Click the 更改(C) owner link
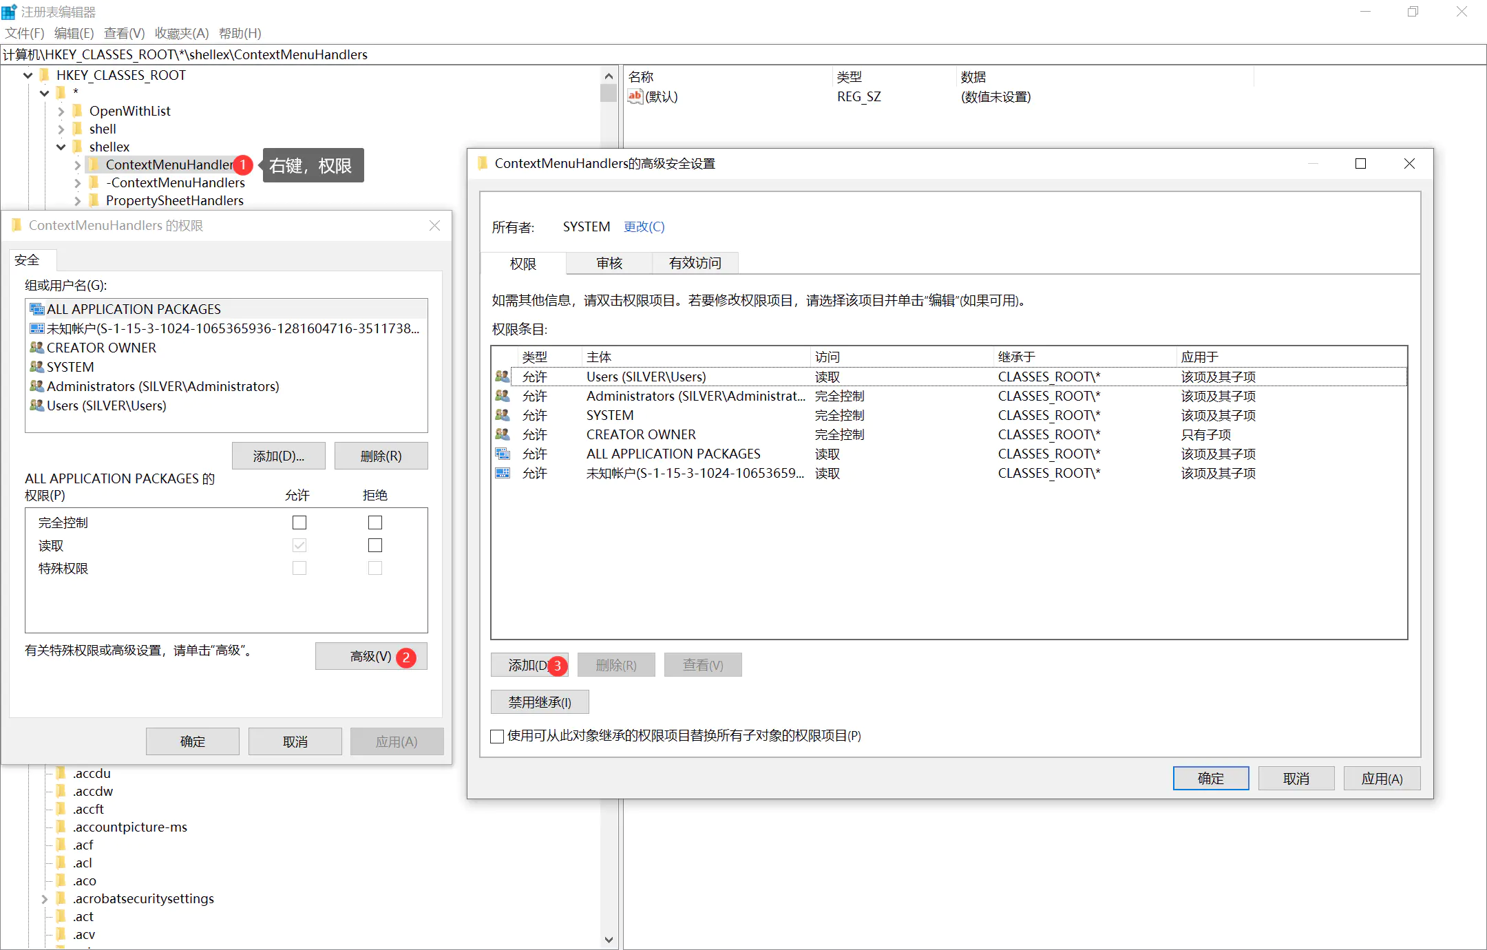The image size is (1487, 950). 644,226
